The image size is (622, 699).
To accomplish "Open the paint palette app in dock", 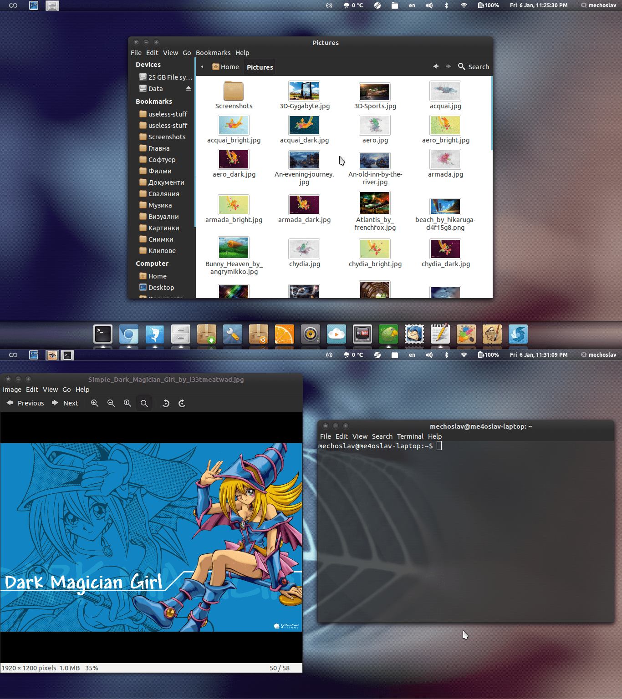I will pyautogui.click(x=466, y=334).
